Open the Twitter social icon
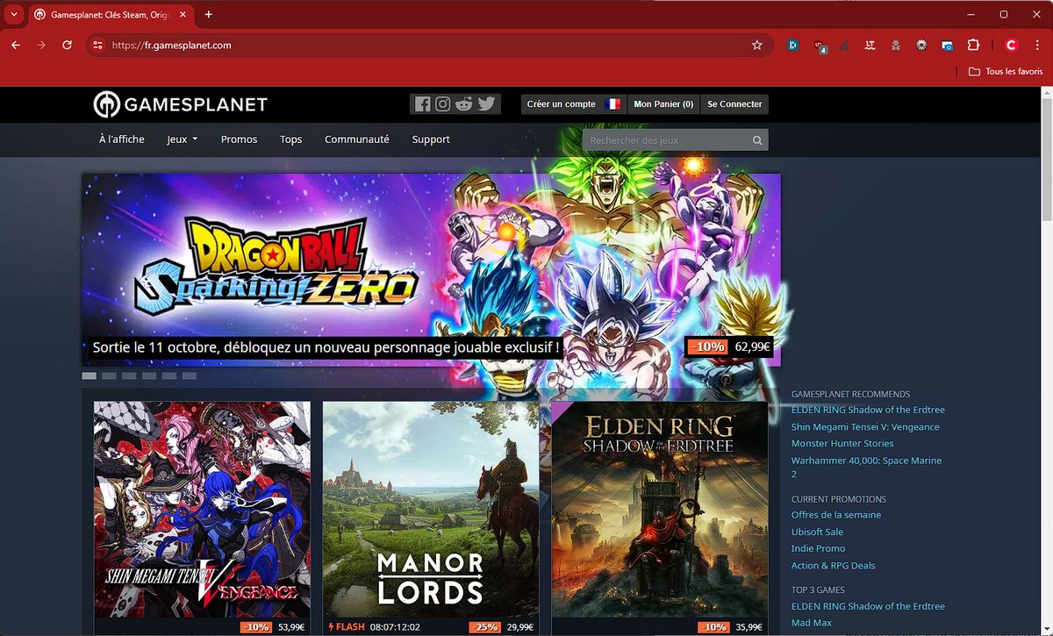The image size is (1053, 636). click(x=485, y=103)
